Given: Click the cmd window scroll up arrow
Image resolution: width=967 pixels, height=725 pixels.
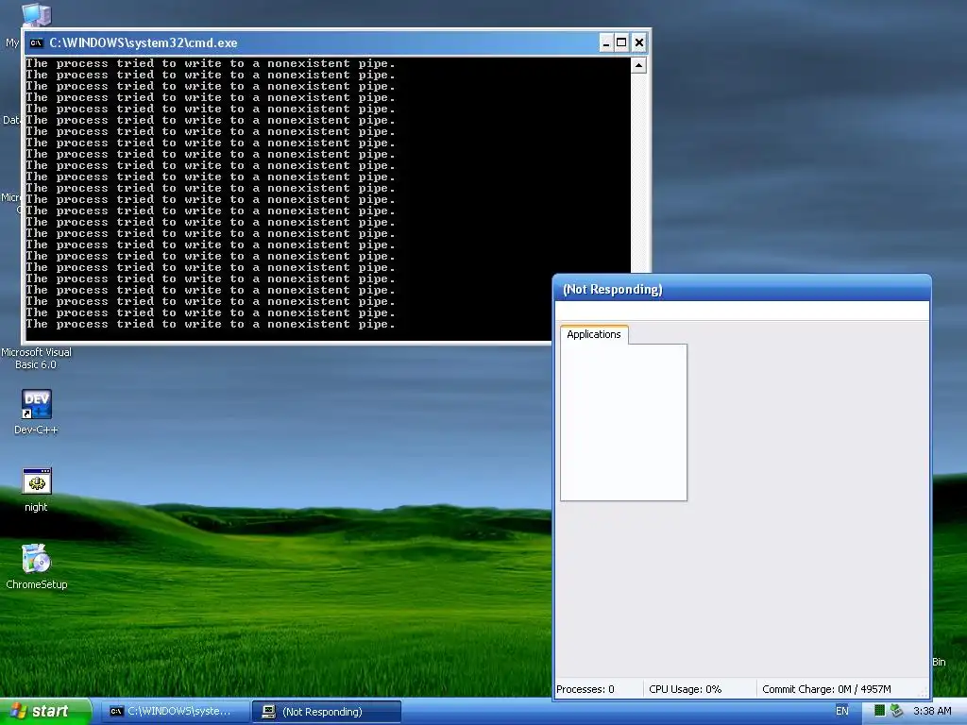Looking at the screenshot, I should click(639, 65).
